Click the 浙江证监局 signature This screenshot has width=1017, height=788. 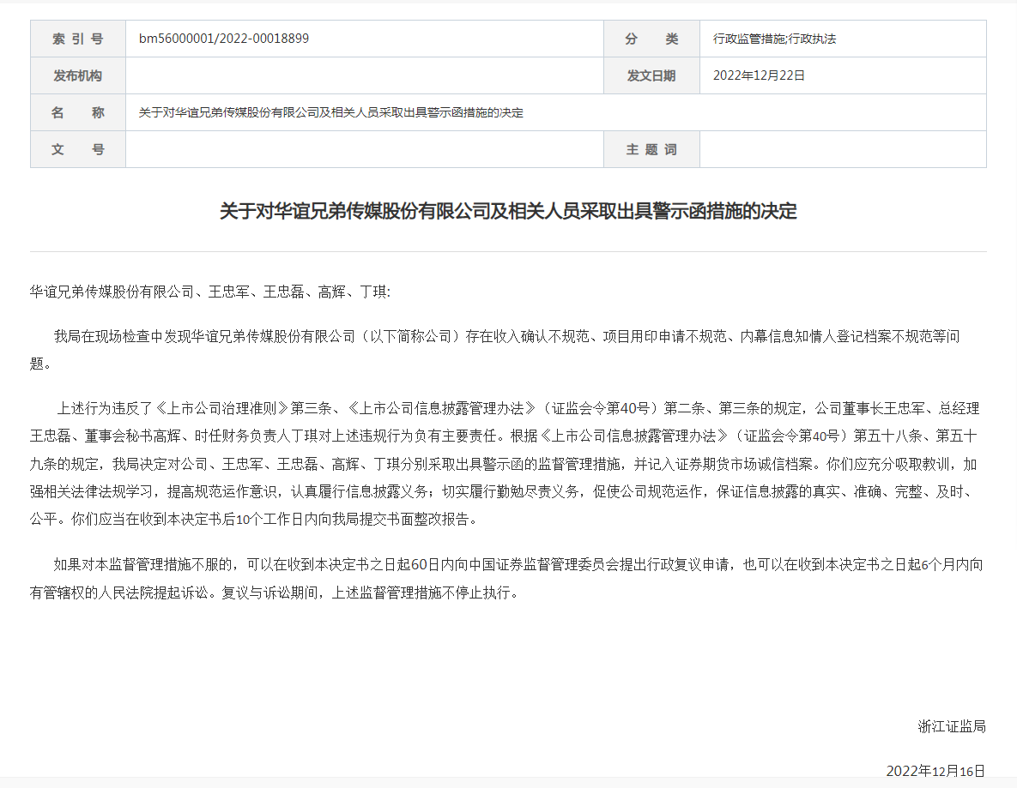pos(952,726)
